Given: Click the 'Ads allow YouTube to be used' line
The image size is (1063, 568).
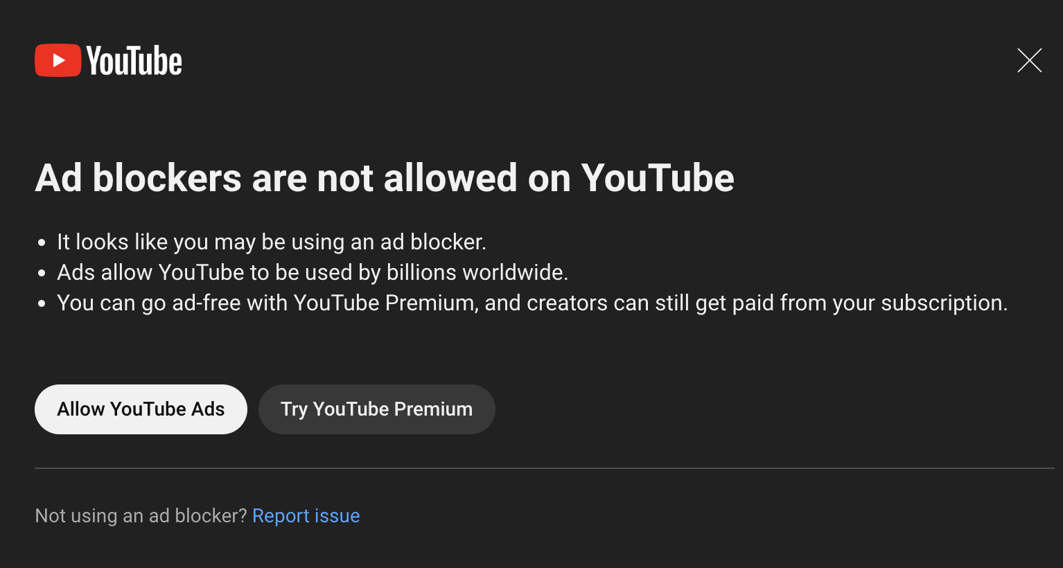Looking at the screenshot, I should [313, 272].
